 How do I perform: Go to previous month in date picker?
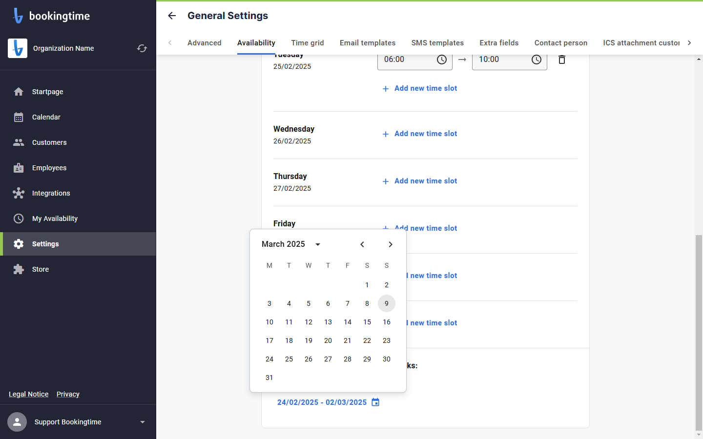tap(362, 244)
